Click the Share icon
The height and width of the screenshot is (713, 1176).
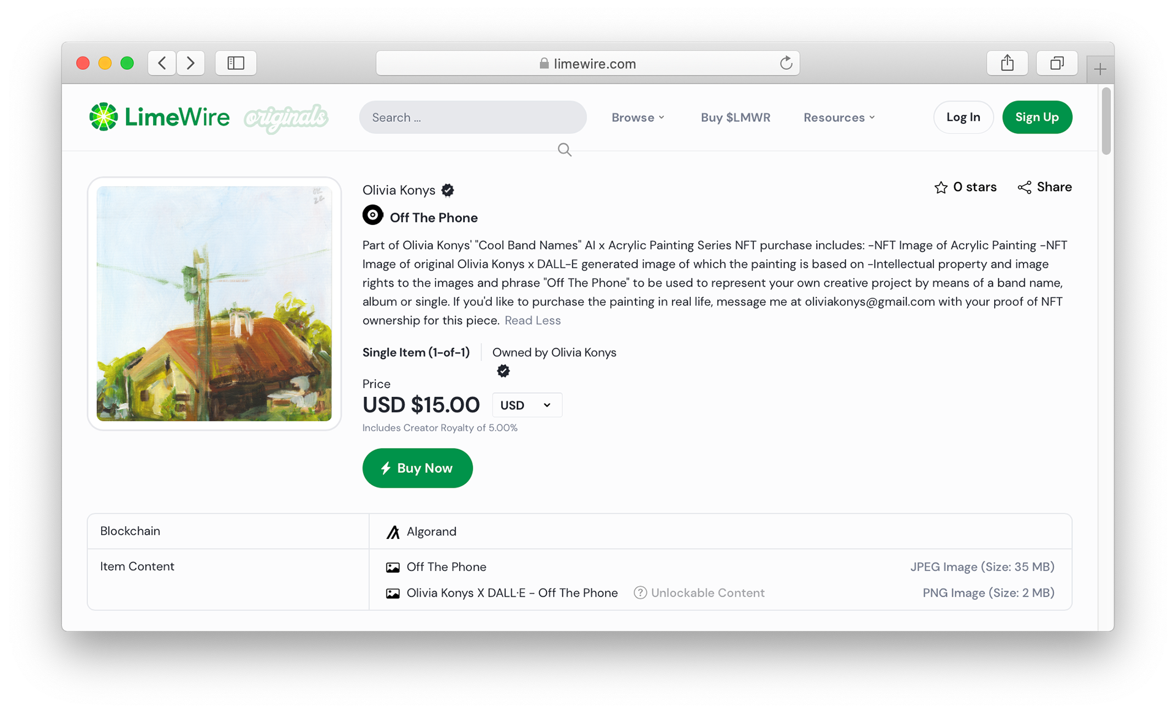pyautogui.click(x=1024, y=187)
